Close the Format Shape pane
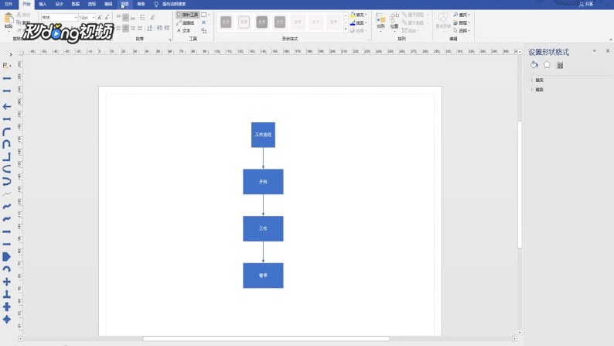This screenshot has height=346, width=614. [x=608, y=51]
